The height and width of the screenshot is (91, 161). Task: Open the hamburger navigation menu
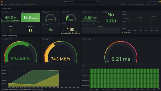2,5
